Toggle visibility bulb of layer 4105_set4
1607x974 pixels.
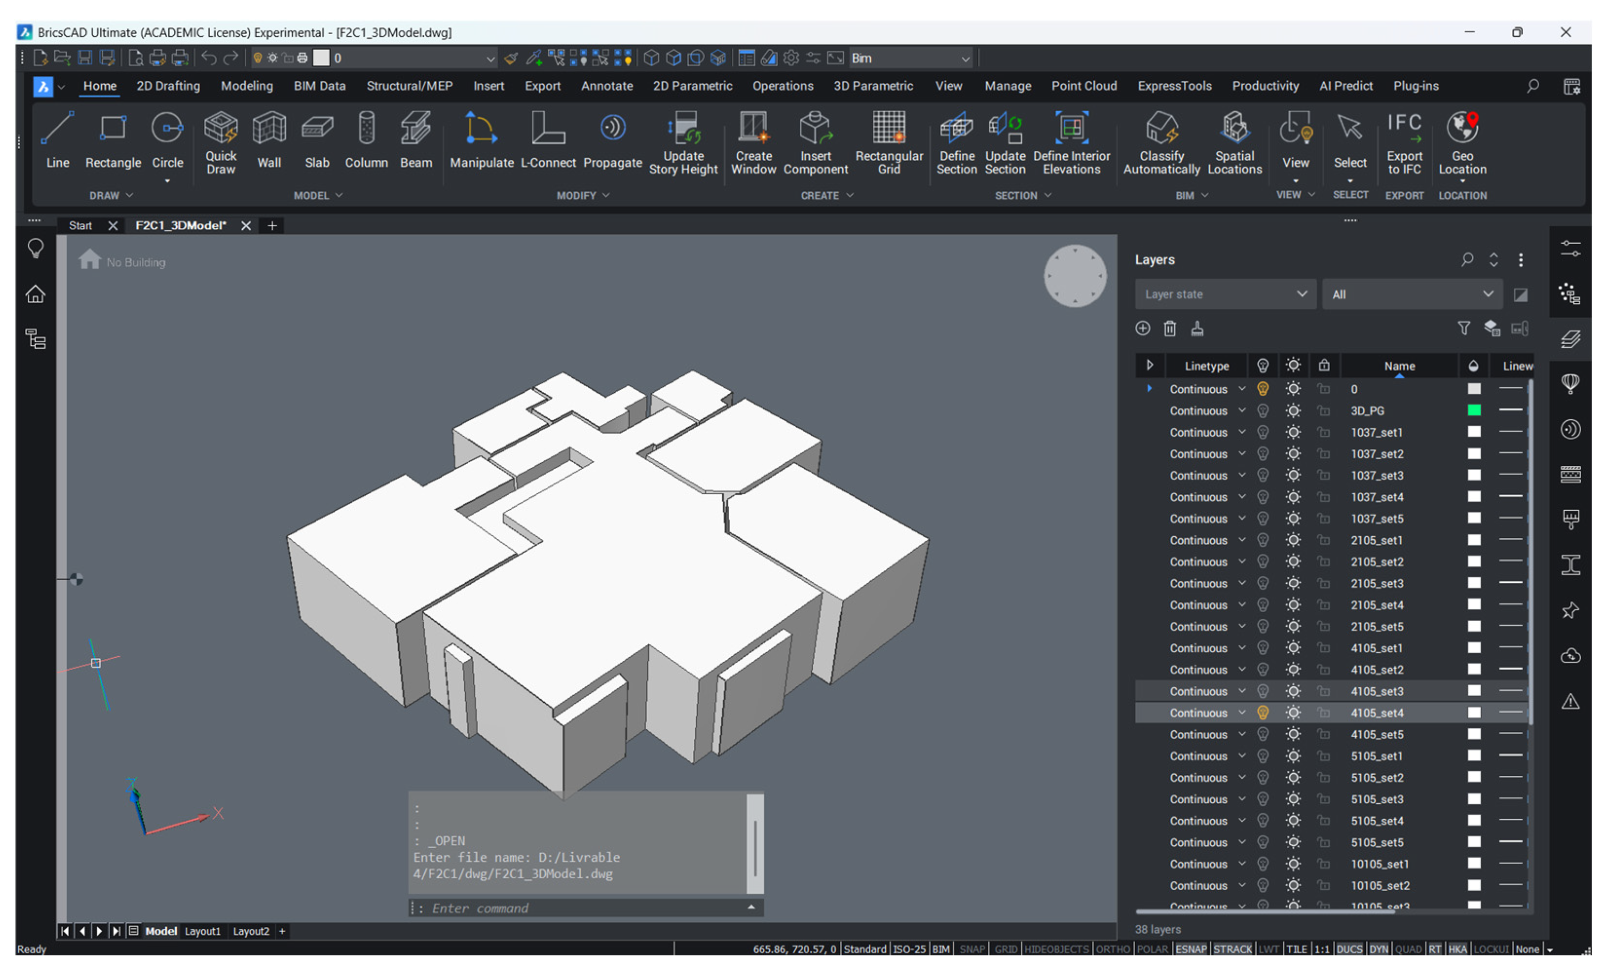click(x=1262, y=713)
